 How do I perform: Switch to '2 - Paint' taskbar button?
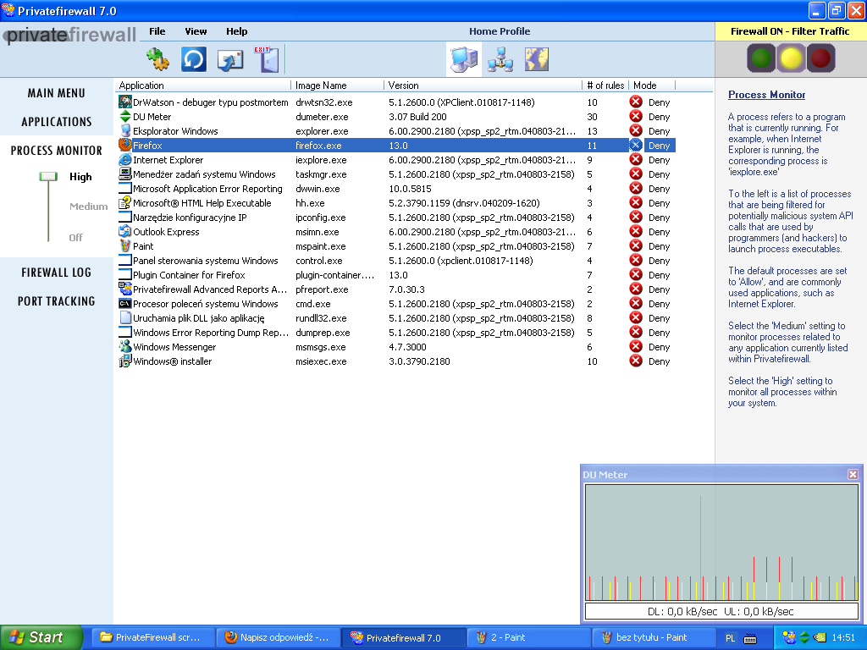coord(529,637)
